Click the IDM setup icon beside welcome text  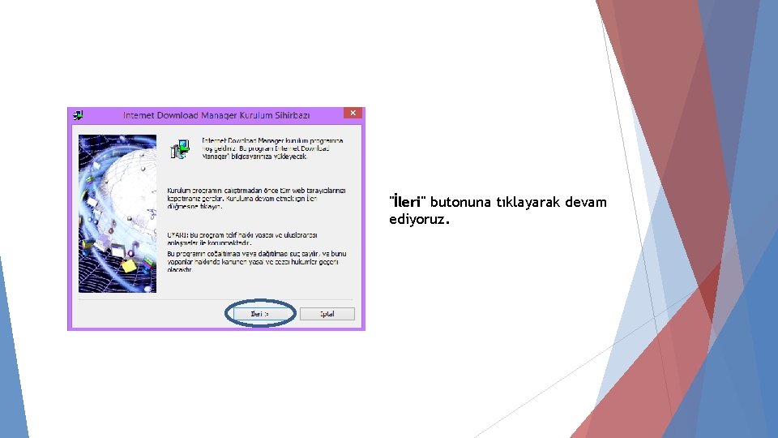coord(180,149)
